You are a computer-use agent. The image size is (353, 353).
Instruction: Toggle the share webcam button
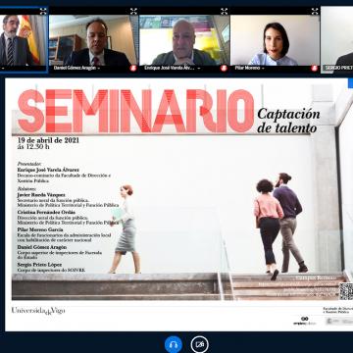pos(199,344)
